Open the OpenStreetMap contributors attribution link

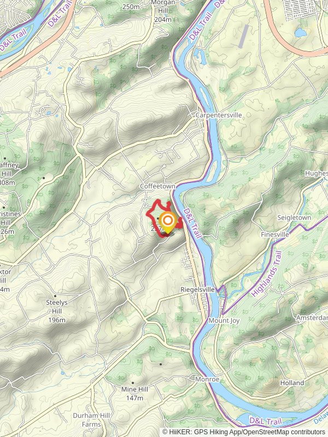(284, 432)
